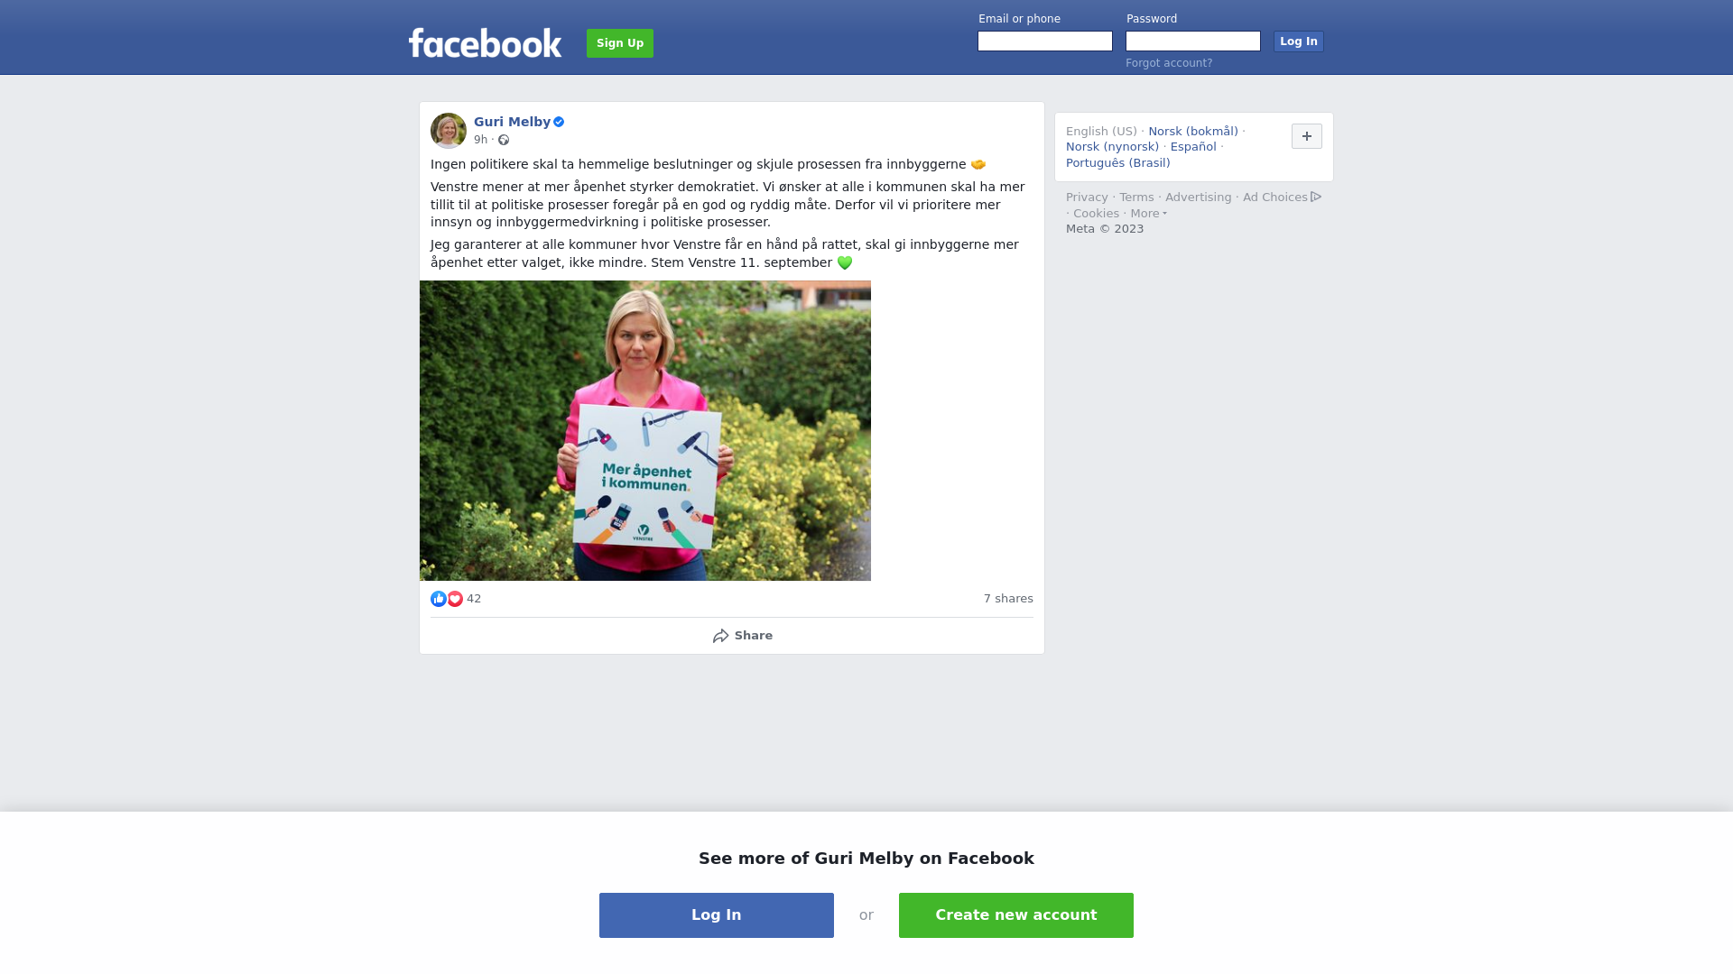Image resolution: width=1733 pixels, height=974 pixels.
Task: Click the Email or phone field
Action: tap(1045, 41)
